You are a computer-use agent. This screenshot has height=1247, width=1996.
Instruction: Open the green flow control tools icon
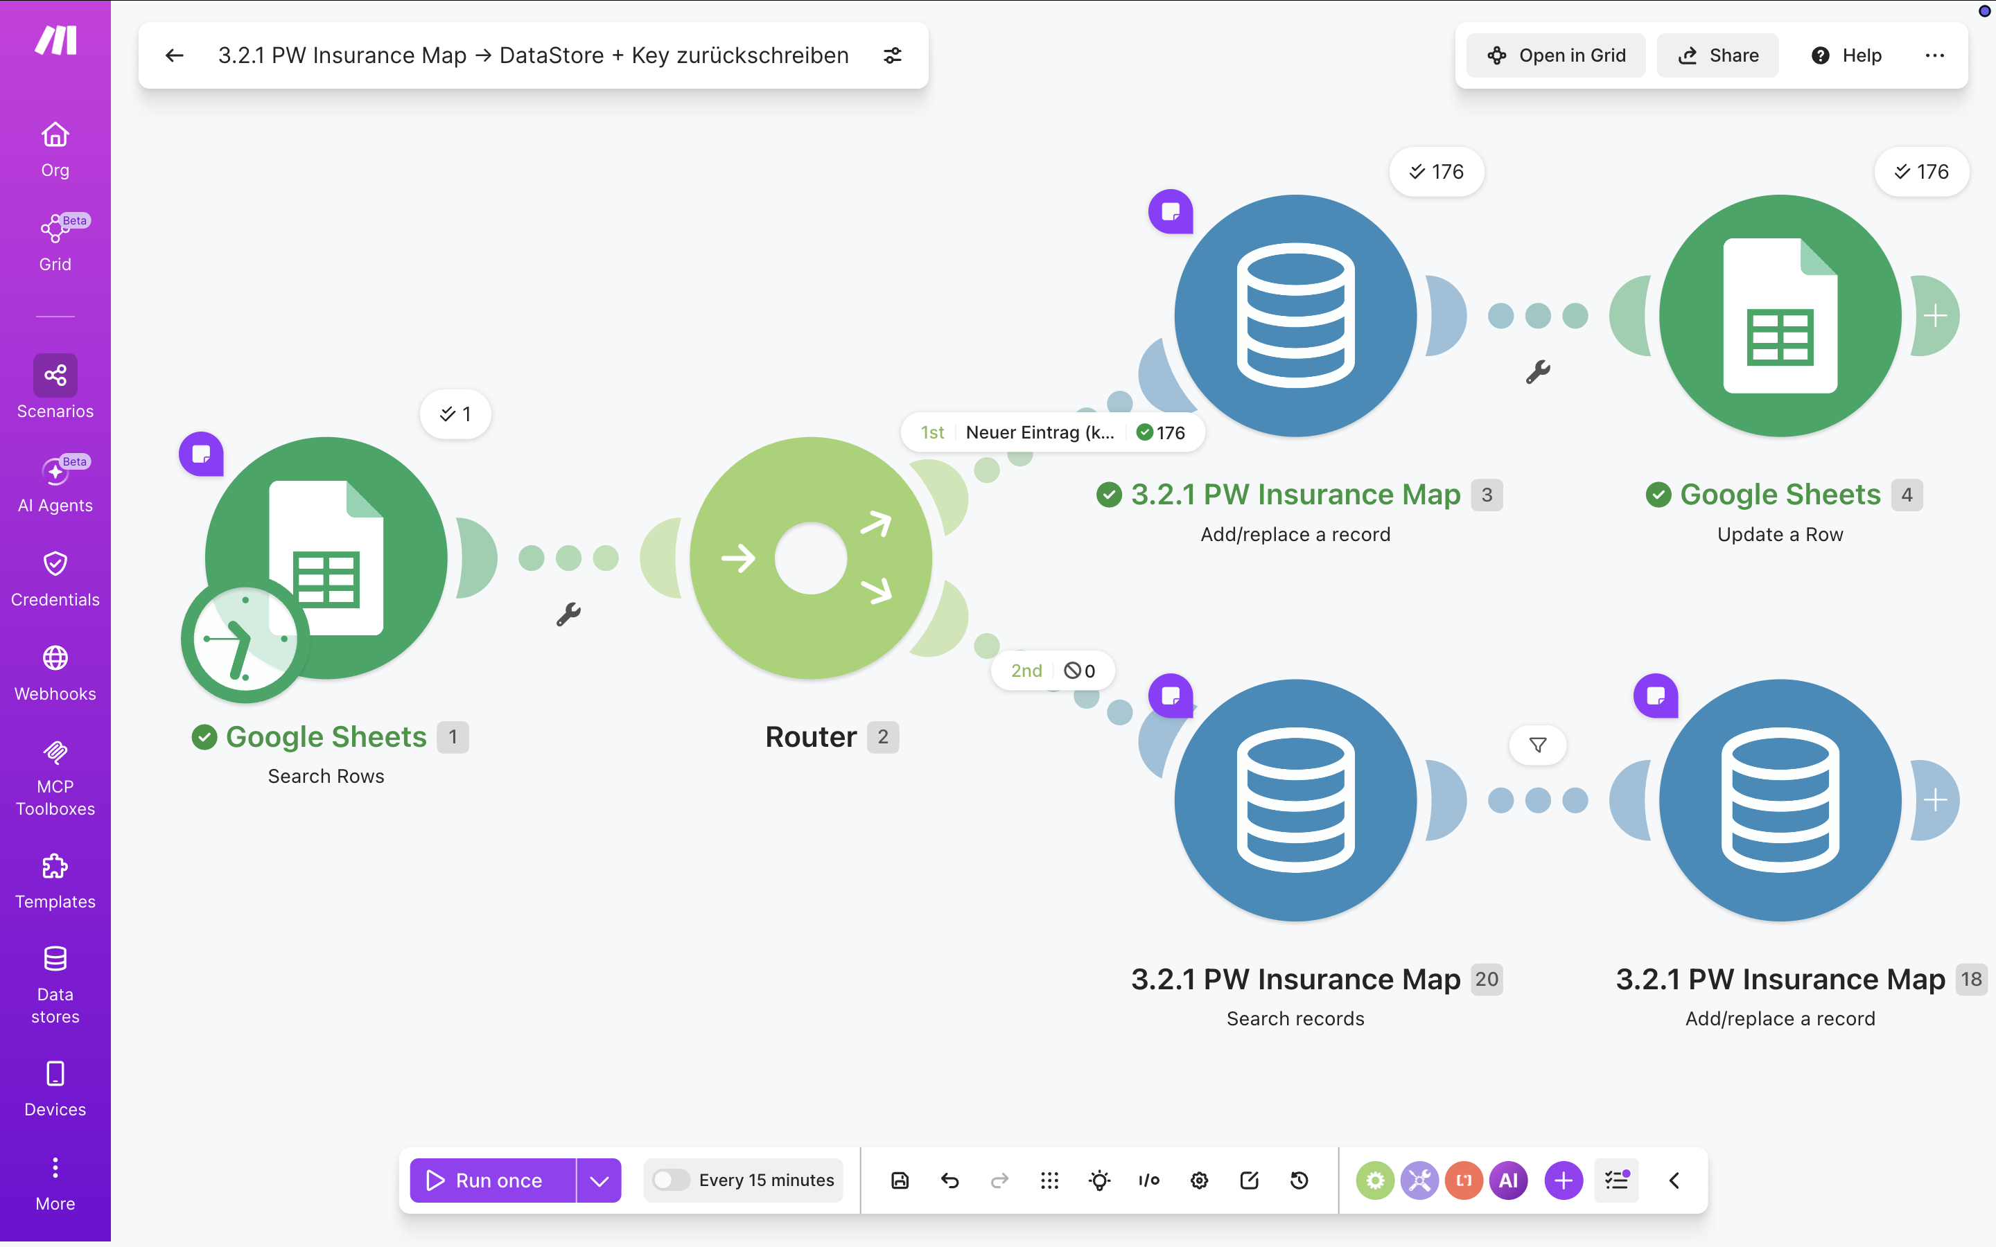[x=1375, y=1180]
